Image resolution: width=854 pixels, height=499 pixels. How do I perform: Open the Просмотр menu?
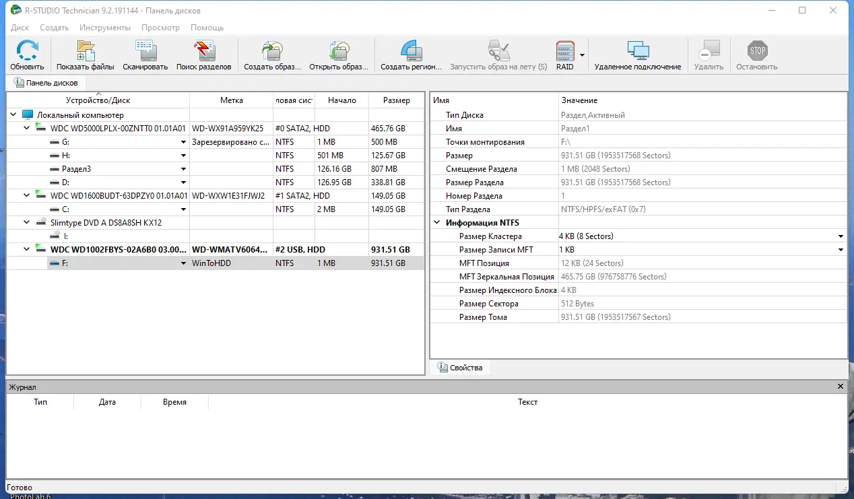(x=160, y=28)
